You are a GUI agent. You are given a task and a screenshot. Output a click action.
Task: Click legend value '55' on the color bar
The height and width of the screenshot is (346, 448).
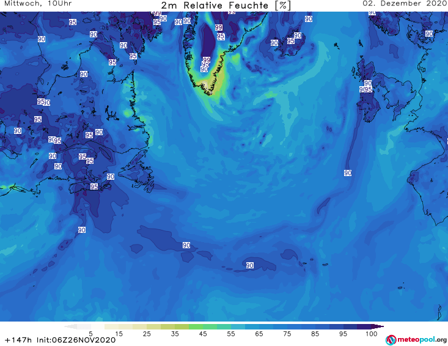click(x=231, y=334)
